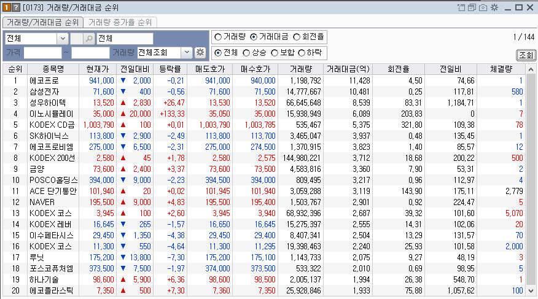Open the gear settings beside the 전체조회 dropdown
The height and width of the screenshot is (299, 538).
click(x=200, y=52)
